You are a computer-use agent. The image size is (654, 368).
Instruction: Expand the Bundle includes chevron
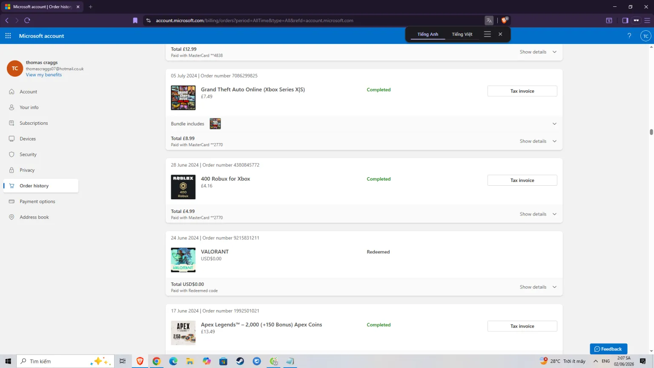[554, 124]
